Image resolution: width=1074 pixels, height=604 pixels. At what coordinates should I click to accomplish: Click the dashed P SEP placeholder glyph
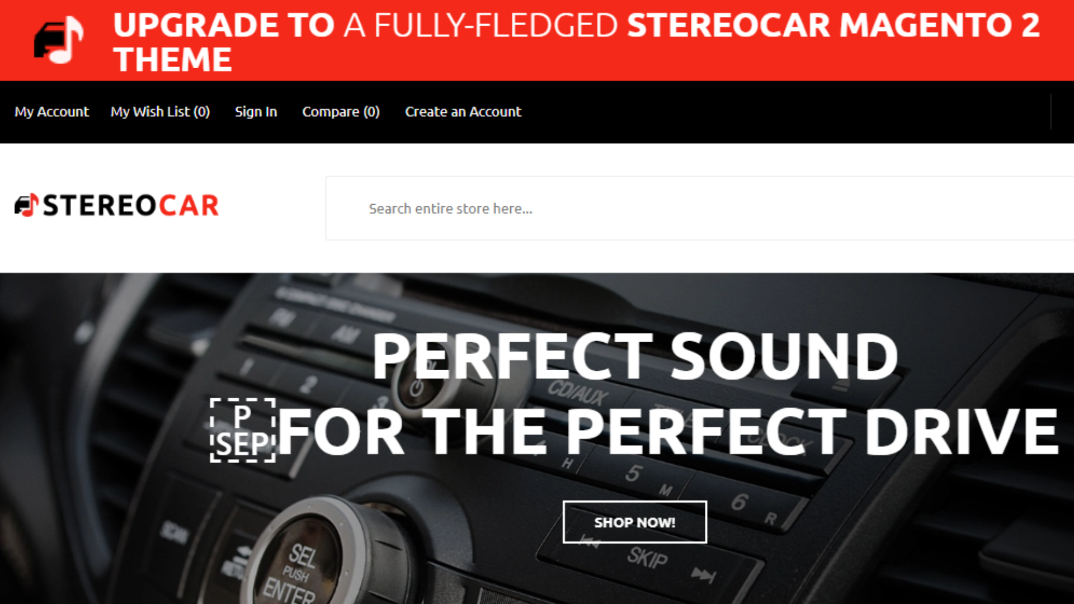click(243, 431)
